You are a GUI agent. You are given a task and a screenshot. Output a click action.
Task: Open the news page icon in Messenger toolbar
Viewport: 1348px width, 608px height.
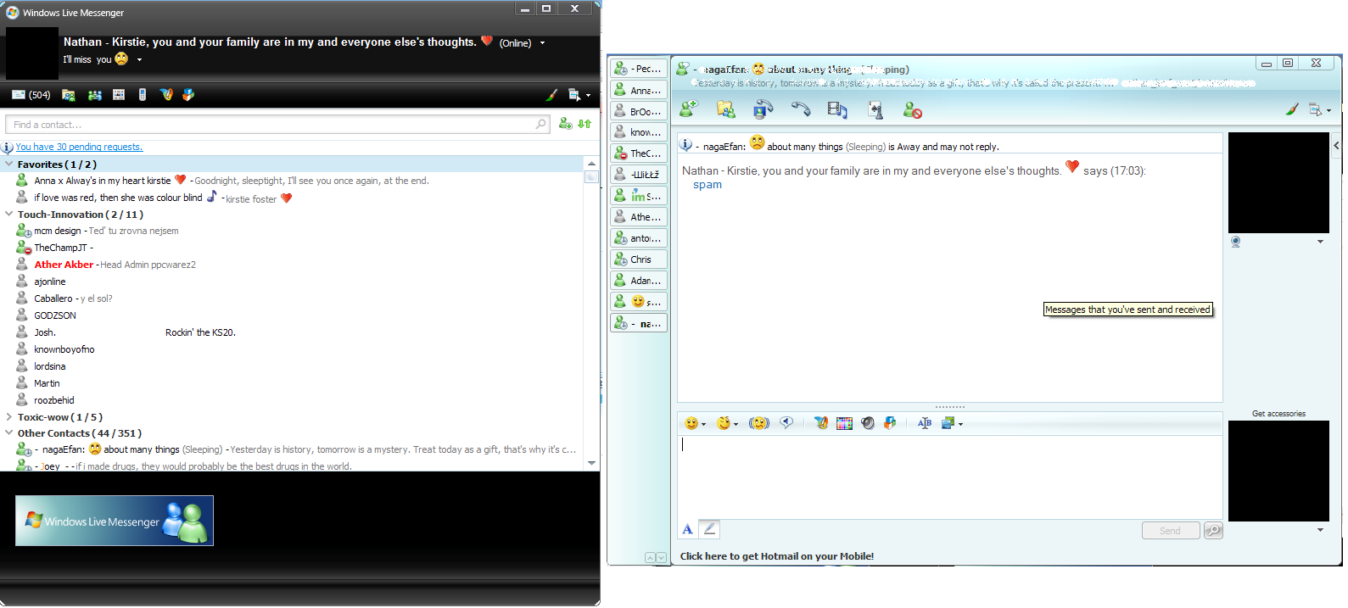pyautogui.click(x=119, y=95)
